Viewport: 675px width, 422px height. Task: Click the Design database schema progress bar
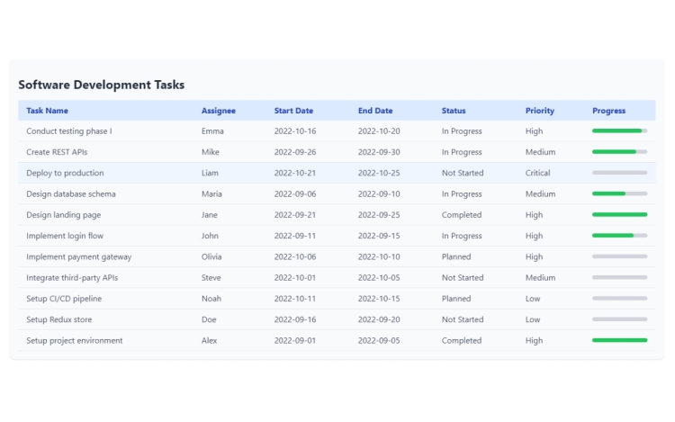click(x=619, y=193)
